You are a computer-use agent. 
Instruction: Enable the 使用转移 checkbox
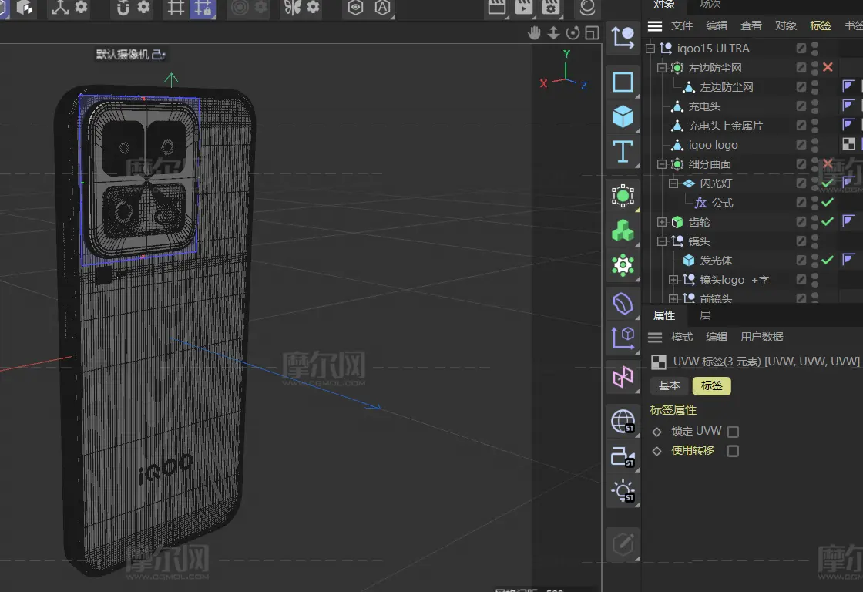click(x=733, y=451)
